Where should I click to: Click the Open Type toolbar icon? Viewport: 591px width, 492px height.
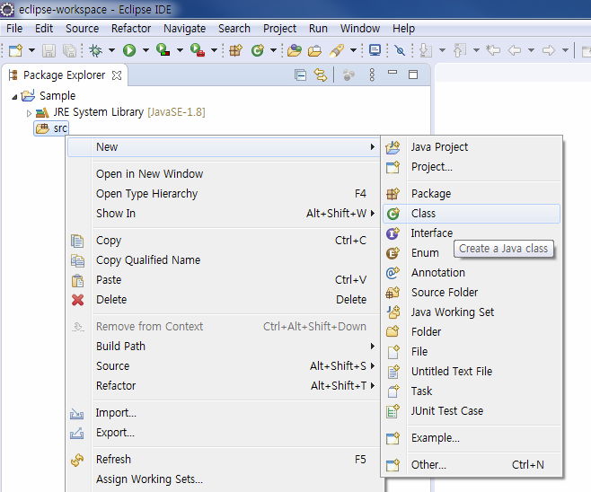click(x=295, y=50)
